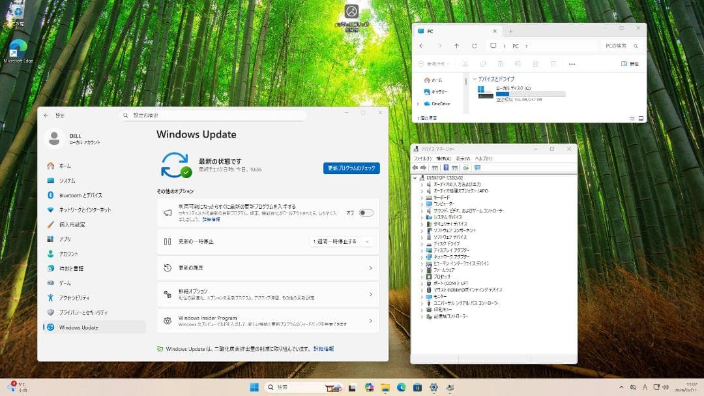Open the Gallery entry in Explorer sidebar
Screen dimensions: 704x396
(436, 91)
